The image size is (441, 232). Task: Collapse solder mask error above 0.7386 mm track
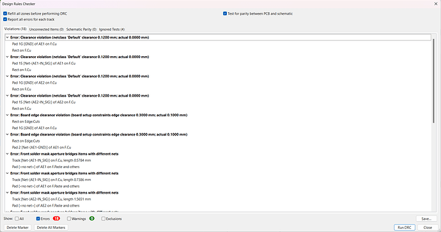7,173
